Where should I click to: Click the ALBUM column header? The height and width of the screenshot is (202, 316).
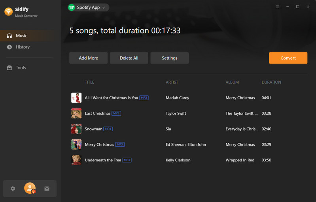pyautogui.click(x=232, y=82)
